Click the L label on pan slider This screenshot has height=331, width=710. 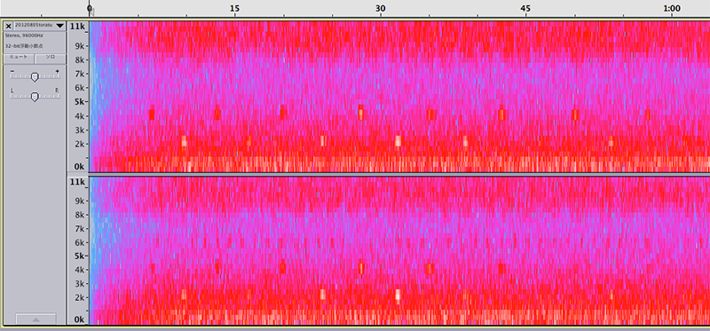click(x=12, y=91)
